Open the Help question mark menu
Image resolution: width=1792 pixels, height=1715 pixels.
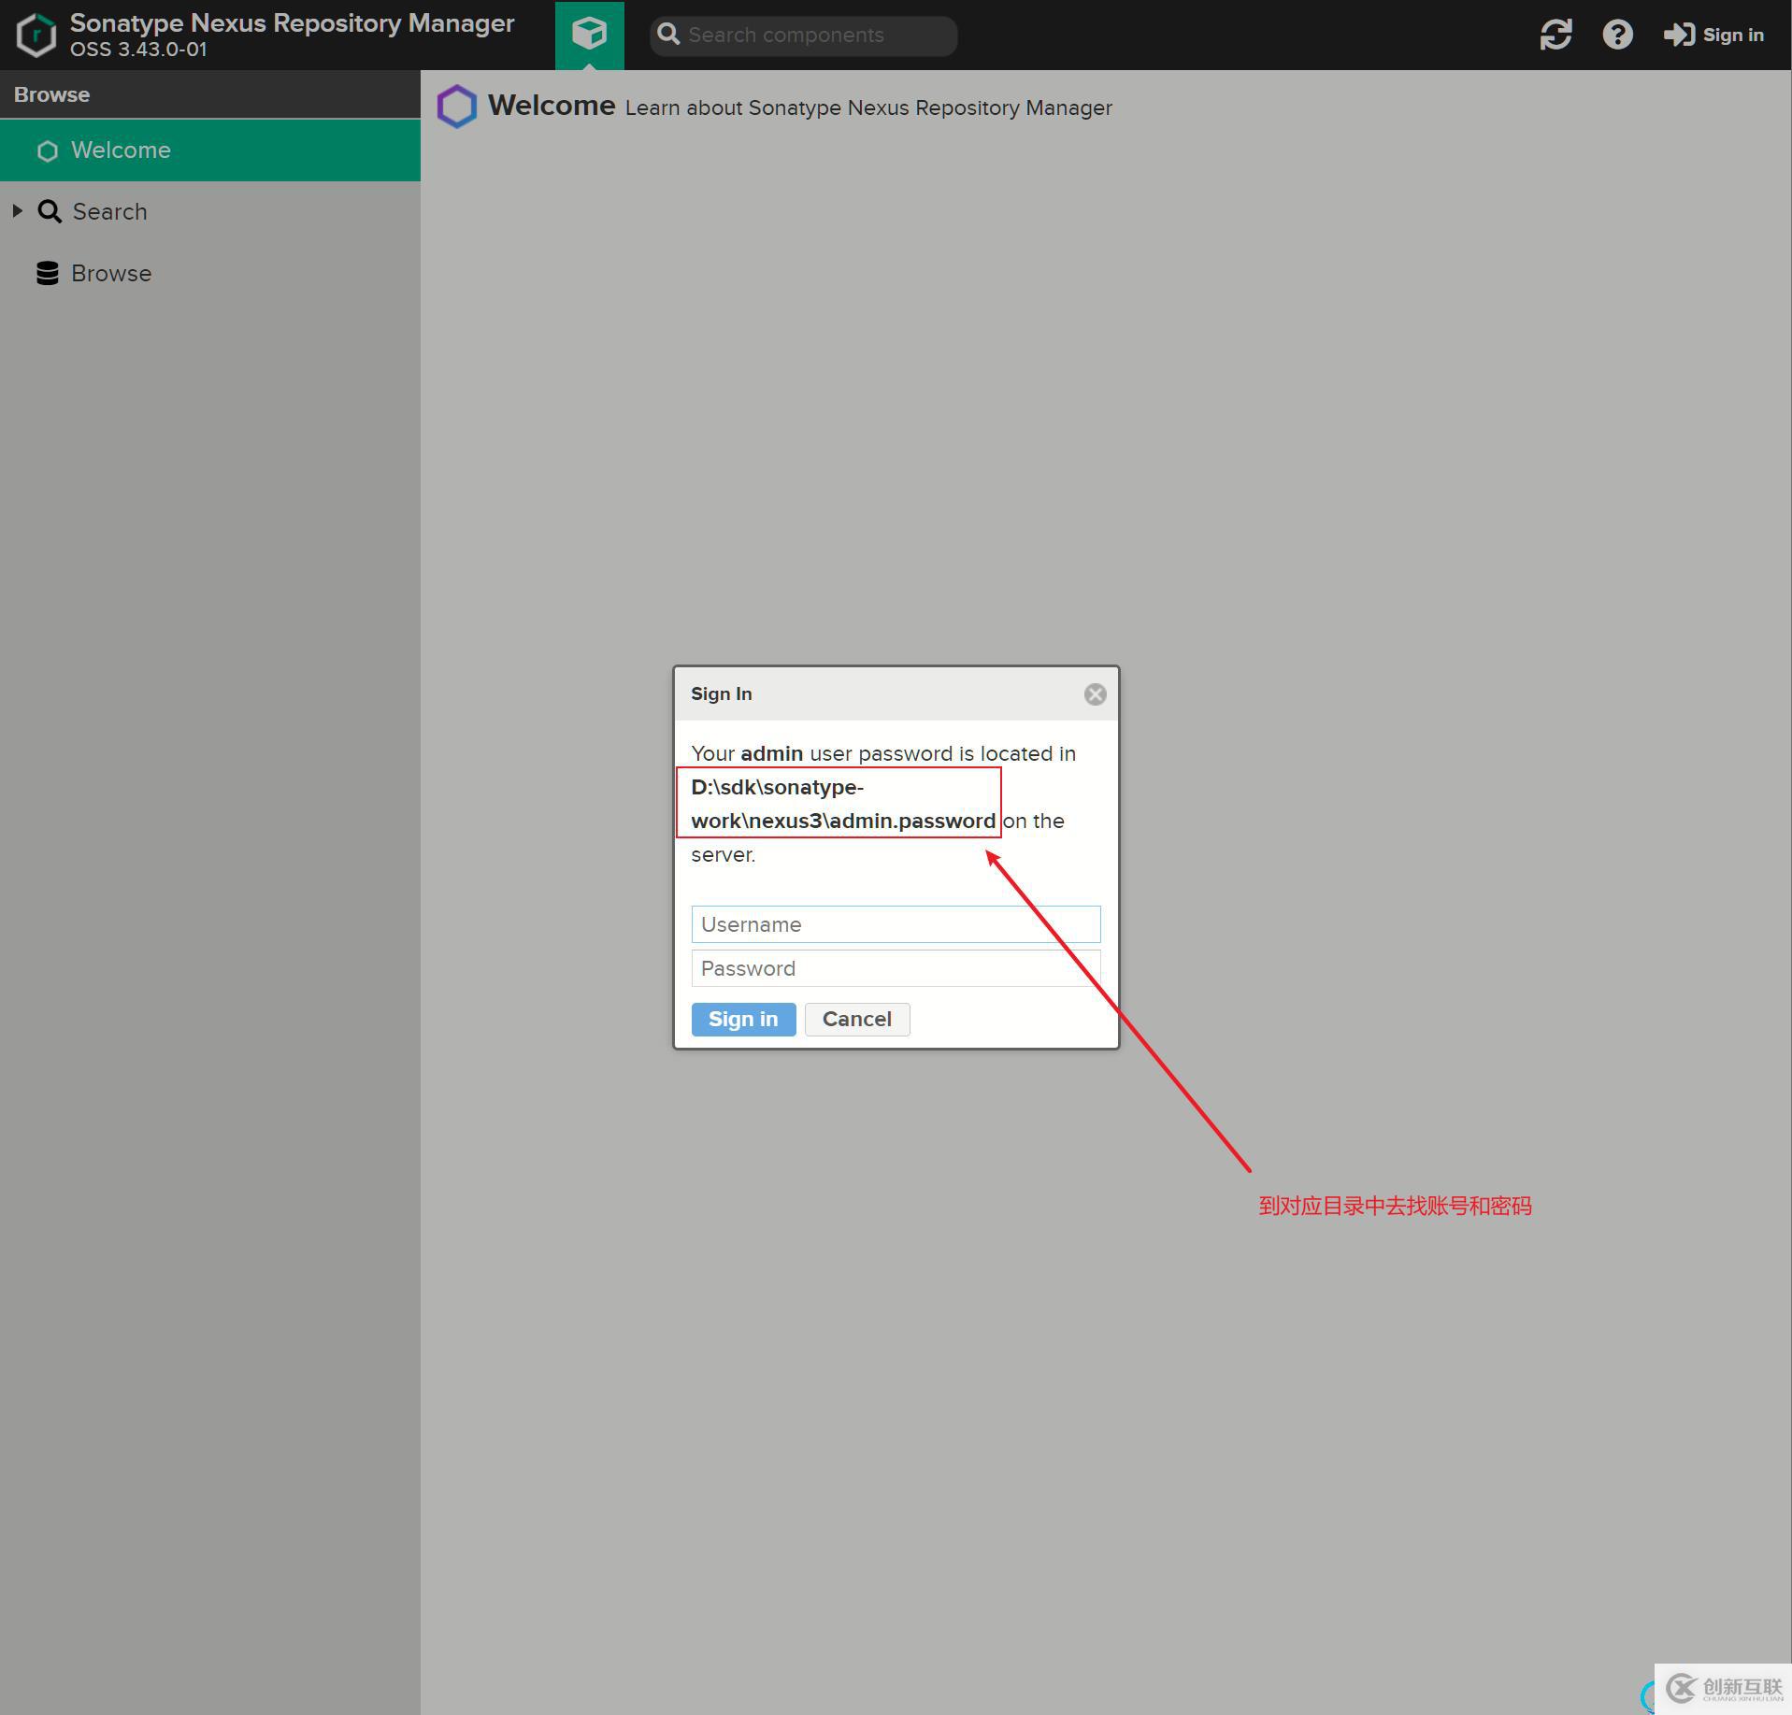[x=1617, y=35]
